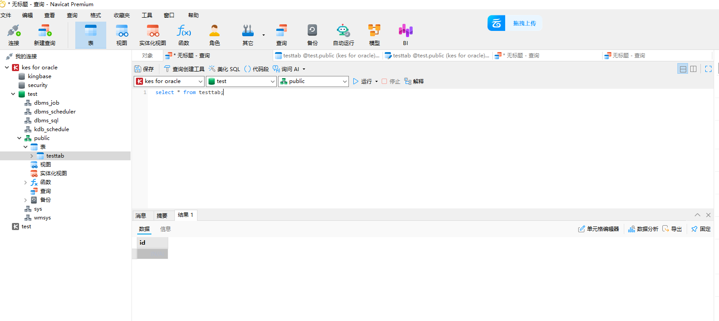
Task: Switch to the 对象 tab
Action: point(147,56)
